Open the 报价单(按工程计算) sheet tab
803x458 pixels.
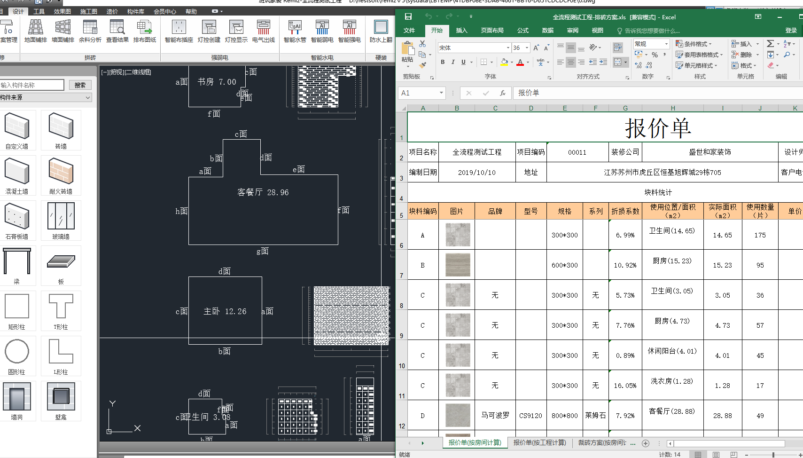click(539, 442)
